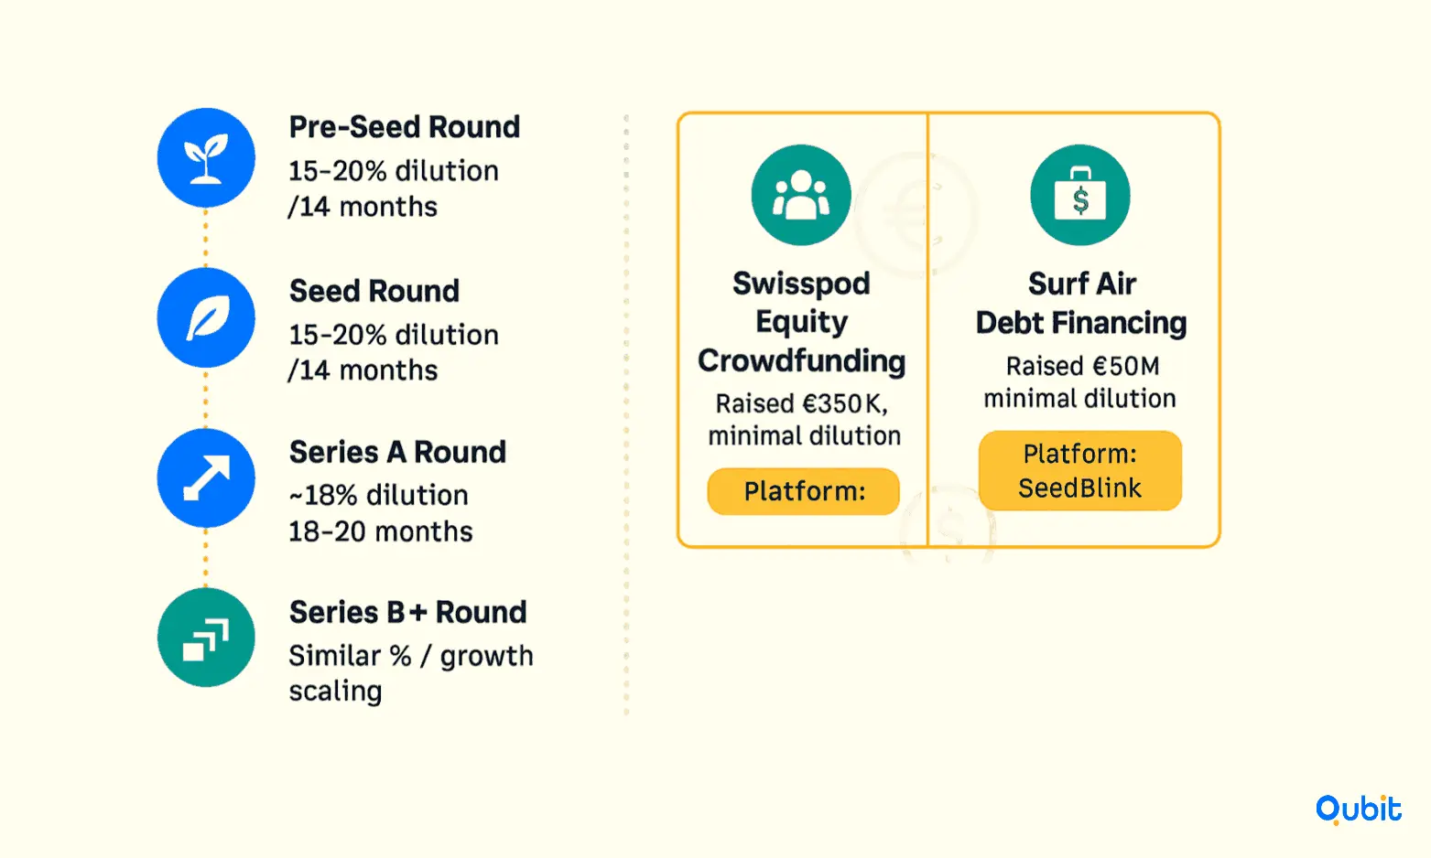Screen dimensions: 1431x858
Task: Select the Series A Round arrow icon
Action: 206,477
